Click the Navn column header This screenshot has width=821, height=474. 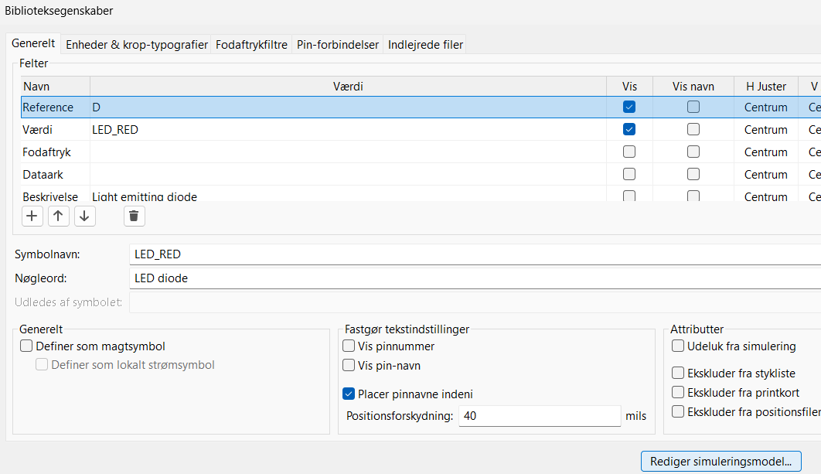click(56, 87)
